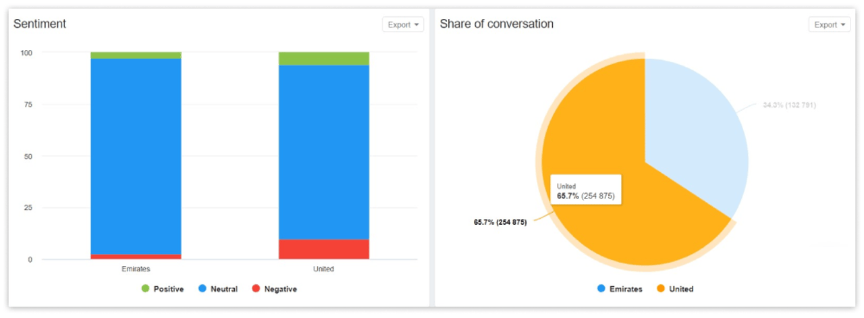Click the United red negative bar segment
The image size is (864, 318).
click(324, 249)
